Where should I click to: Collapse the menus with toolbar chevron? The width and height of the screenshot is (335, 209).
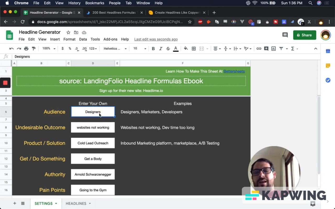pos(316,49)
